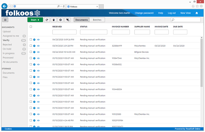Open the address bar search dropdown arrow
Image resolution: width=205 pixels, height=132 pixels.
coord(61,6)
